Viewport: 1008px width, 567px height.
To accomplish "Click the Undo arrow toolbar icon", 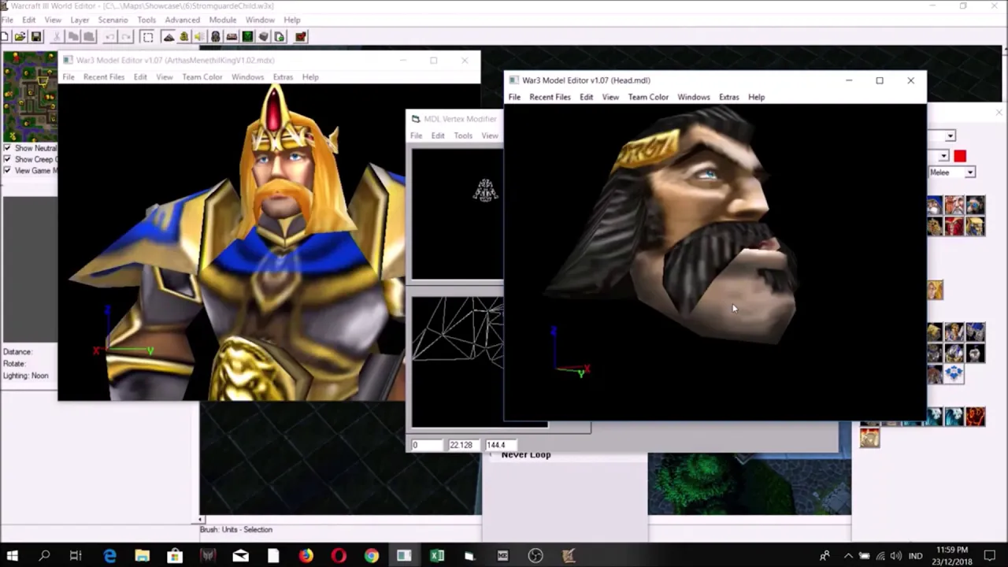I will (x=109, y=36).
